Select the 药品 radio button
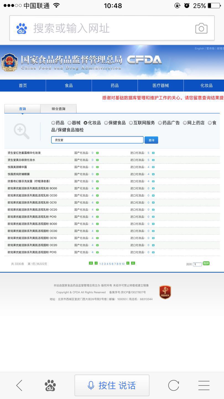224x399 pixels. click(53, 123)
